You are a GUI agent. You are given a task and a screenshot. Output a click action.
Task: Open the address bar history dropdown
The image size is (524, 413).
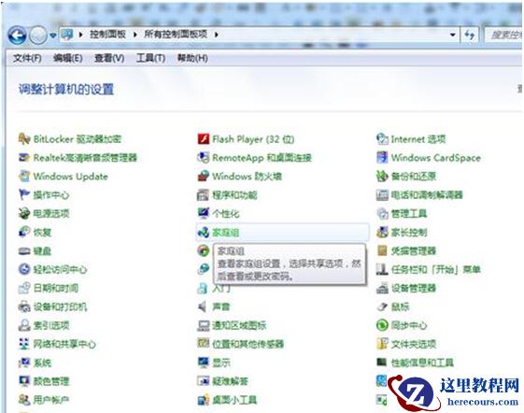click(453, 35)
